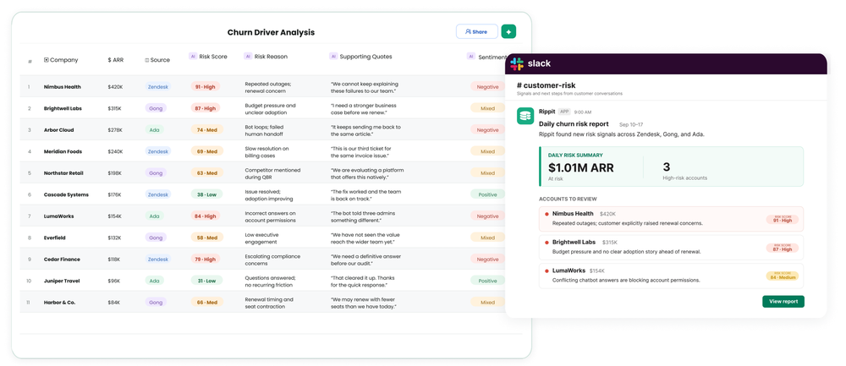The height and width of the screenshot is (366, 846).
Task: Click the APP badge next to Rippit
Action: click(x=564, y=112)
